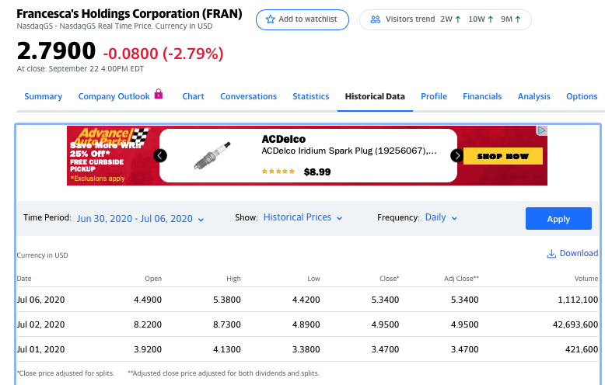Click the Low column header
This screenshot has width=605, height=385.
coord(313,279)
